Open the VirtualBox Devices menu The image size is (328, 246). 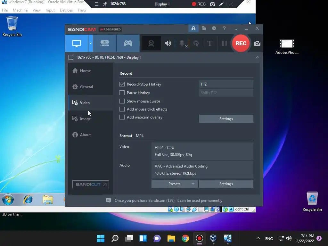[x=66, y=10]
